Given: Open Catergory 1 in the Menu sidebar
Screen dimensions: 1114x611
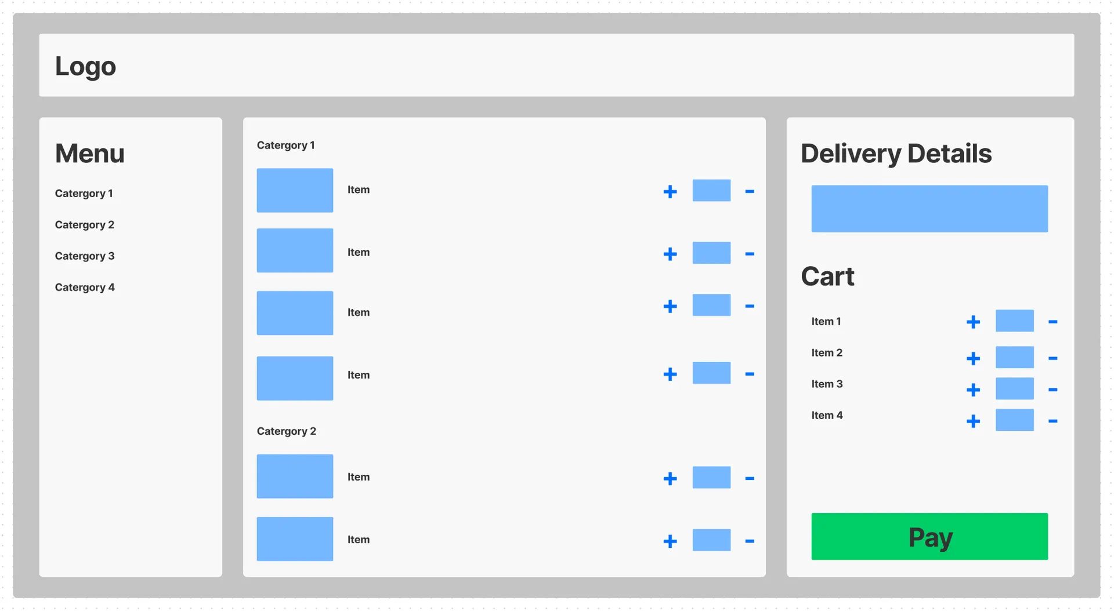Looking at the screenshot, I should pyautogui.click(x=84, y=194).
